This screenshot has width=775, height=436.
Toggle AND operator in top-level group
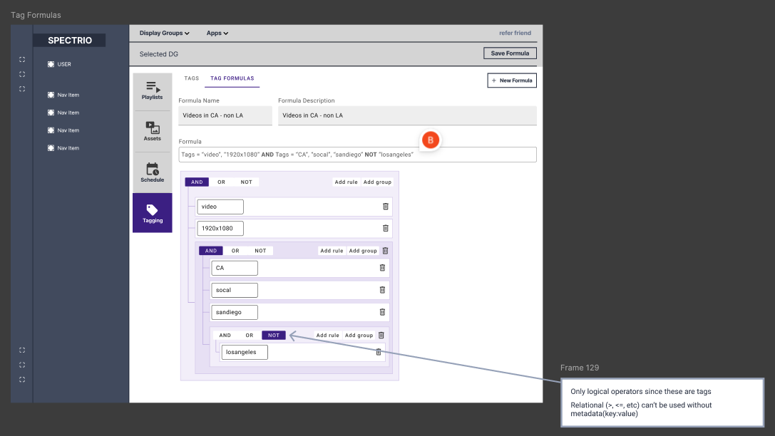(x=197, y=182)
